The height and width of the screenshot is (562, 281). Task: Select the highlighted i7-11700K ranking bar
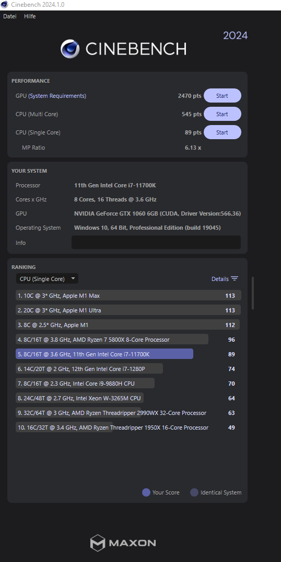click(104, 354)
